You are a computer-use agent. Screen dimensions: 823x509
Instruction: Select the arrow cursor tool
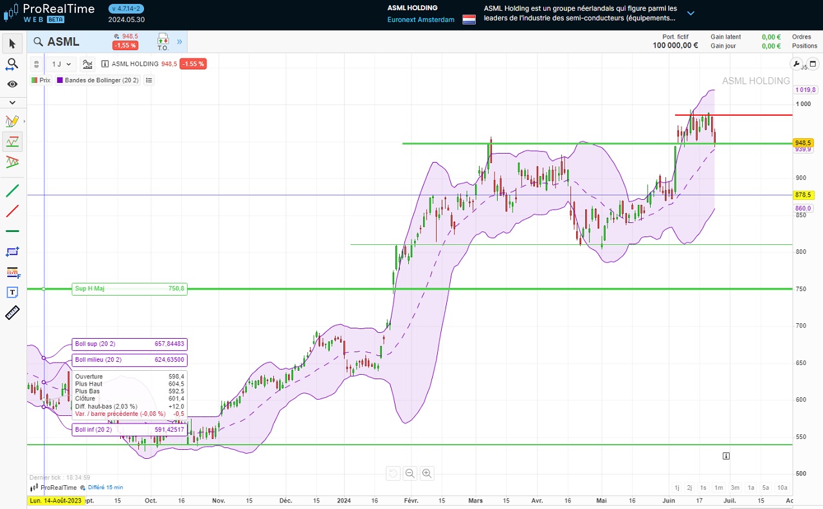click(12, 44)
